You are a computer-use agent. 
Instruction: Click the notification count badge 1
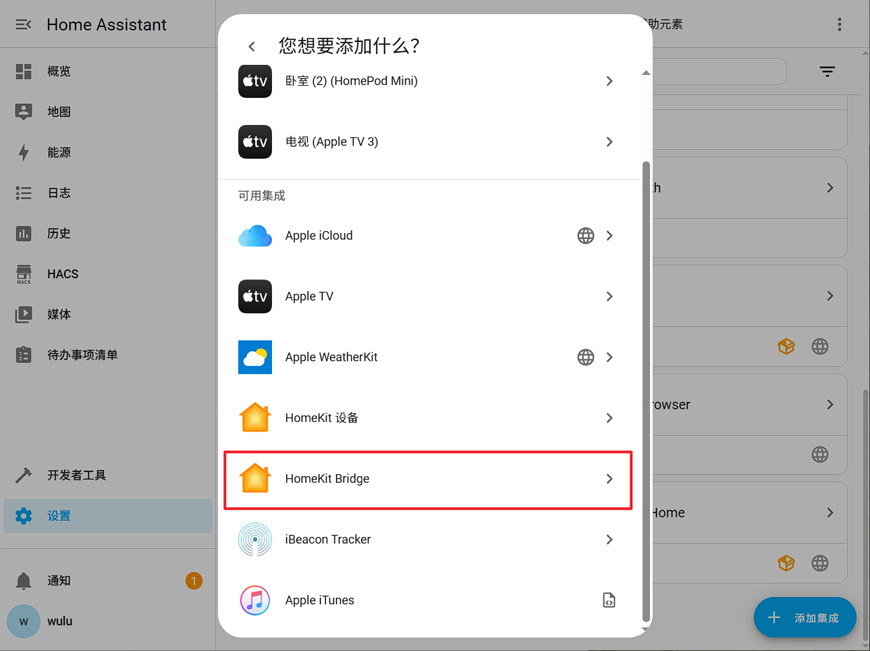tap(194, 581)
